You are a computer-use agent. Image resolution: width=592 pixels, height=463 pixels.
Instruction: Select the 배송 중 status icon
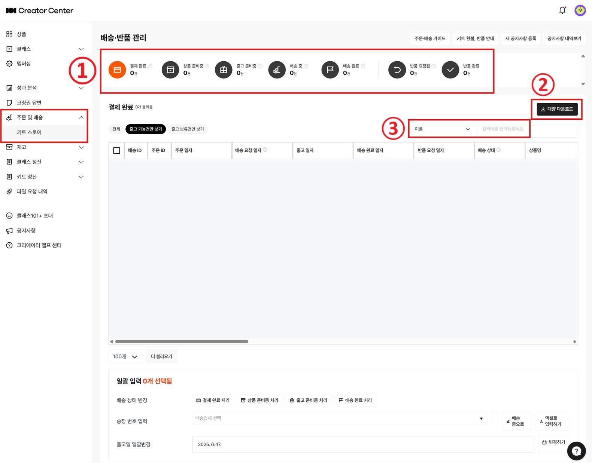(x=277, y=70)
